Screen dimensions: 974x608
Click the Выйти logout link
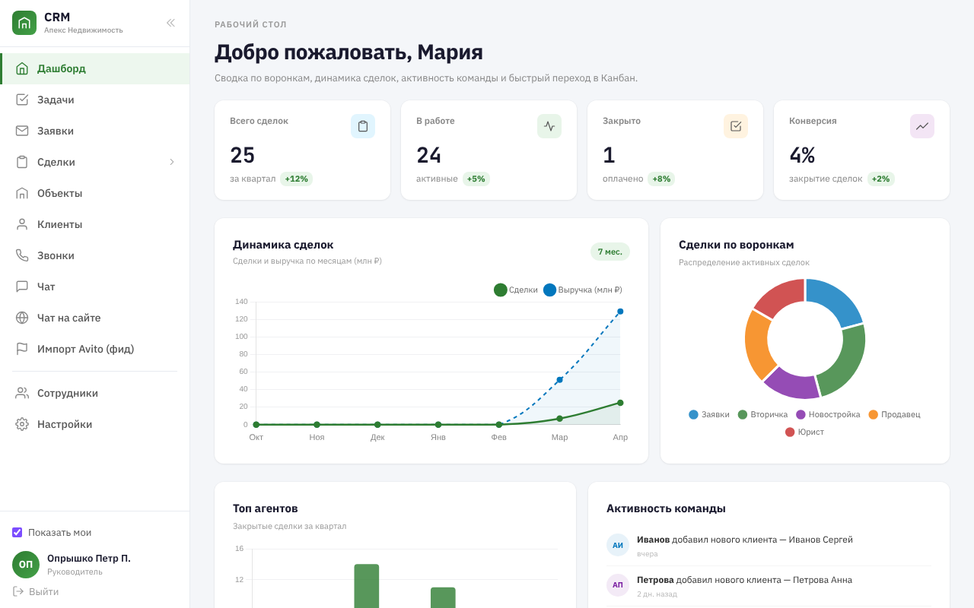coord(34,591)
